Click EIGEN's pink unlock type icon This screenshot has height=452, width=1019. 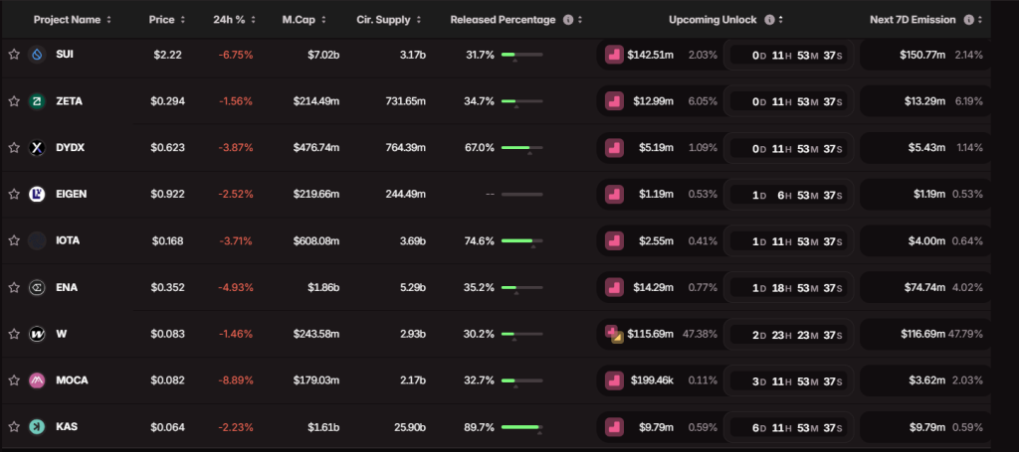click(614, 194)
